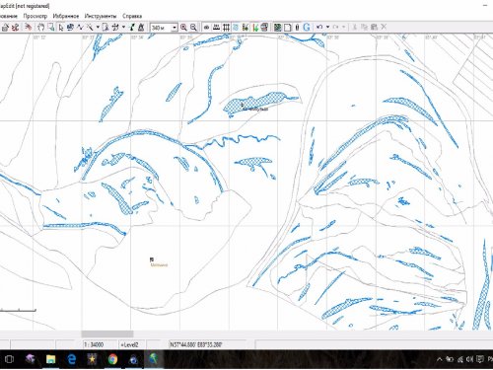Click the Мельнино place label on map
493x370 pixels.
159,264
